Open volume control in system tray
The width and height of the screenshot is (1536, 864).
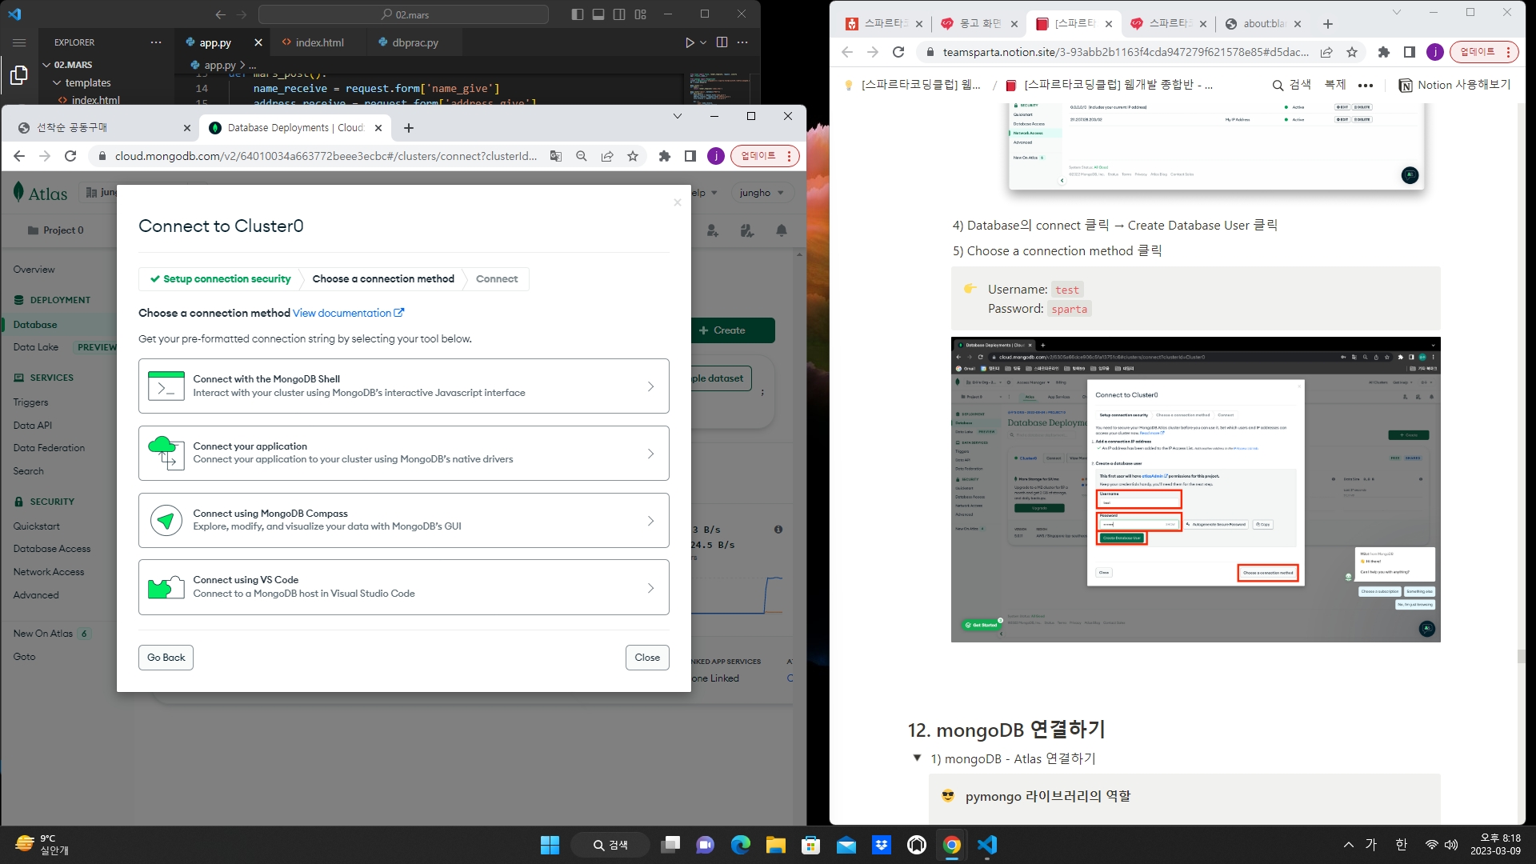pos(1450,845)
